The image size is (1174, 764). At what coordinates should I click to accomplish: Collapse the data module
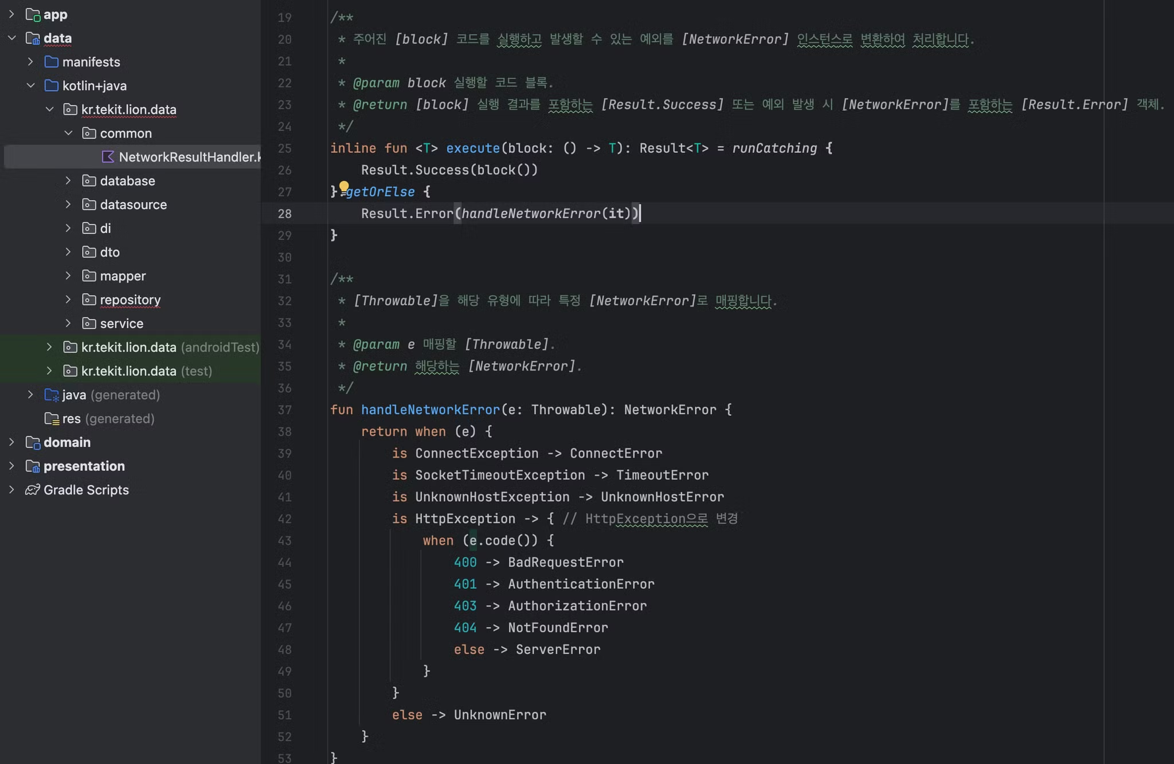coord(11,38)
